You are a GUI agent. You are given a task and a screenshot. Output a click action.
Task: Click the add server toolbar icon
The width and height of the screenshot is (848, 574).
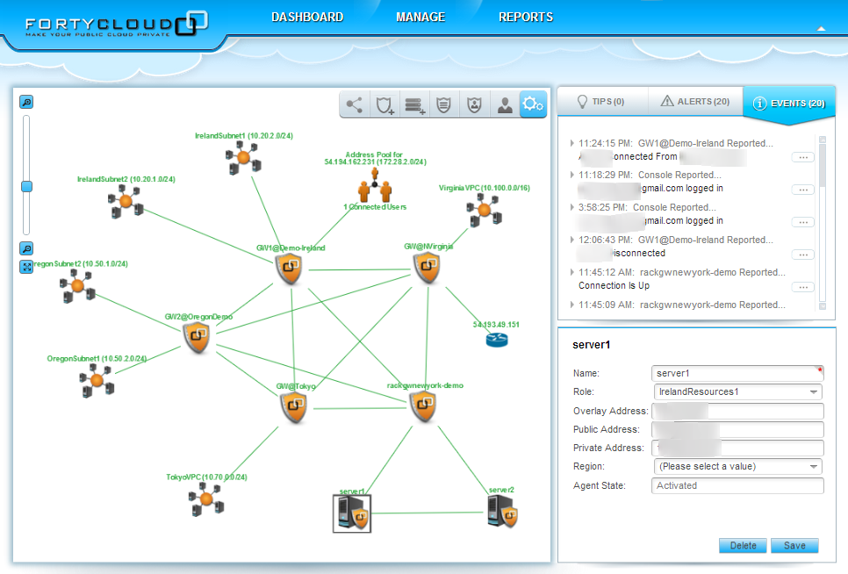(x=414, y=104)
